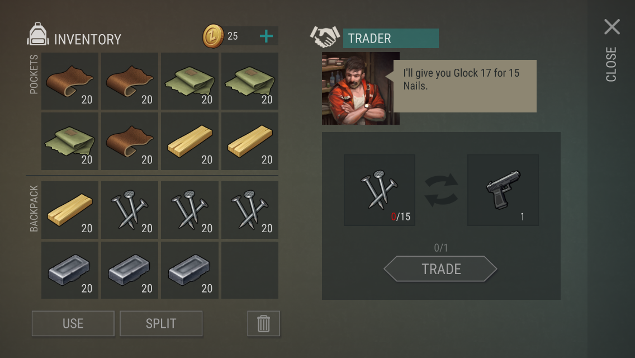The height and width of the screenshot is (358, 635).
Task: Click the USE button
Action: pos(73,323)
